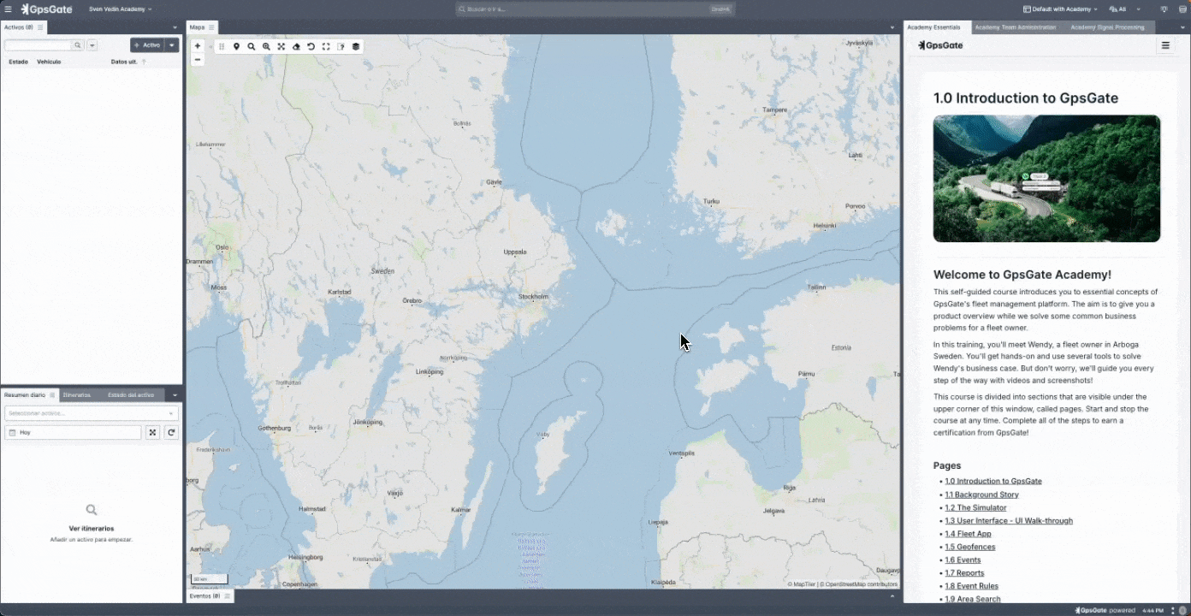
Task: Open the map layers stack icon
Action: pyautogui.click(x=356, y=47)
